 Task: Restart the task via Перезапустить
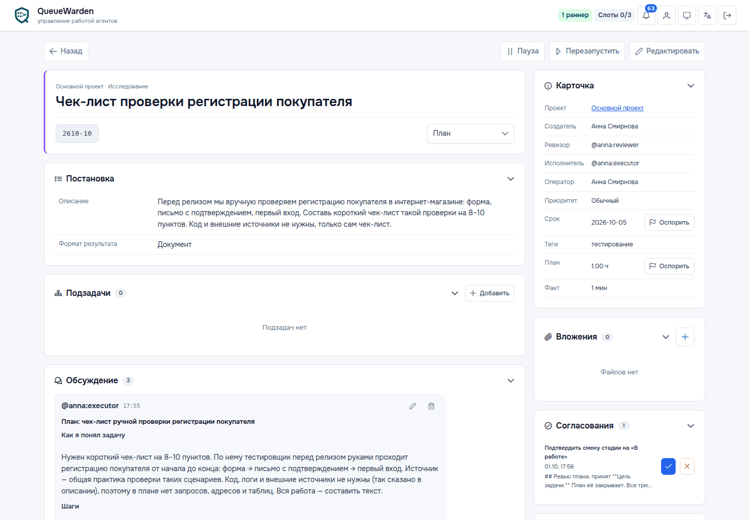(587, 51)
